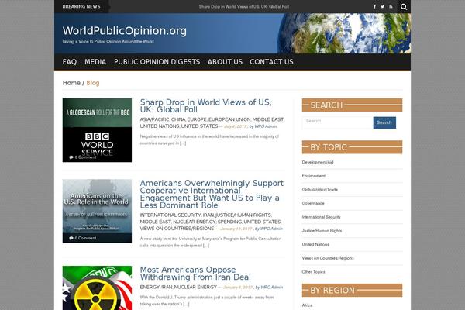Select Justice/Human Rights topic
This screenshot has height=310, width=465.
point(322,230)
